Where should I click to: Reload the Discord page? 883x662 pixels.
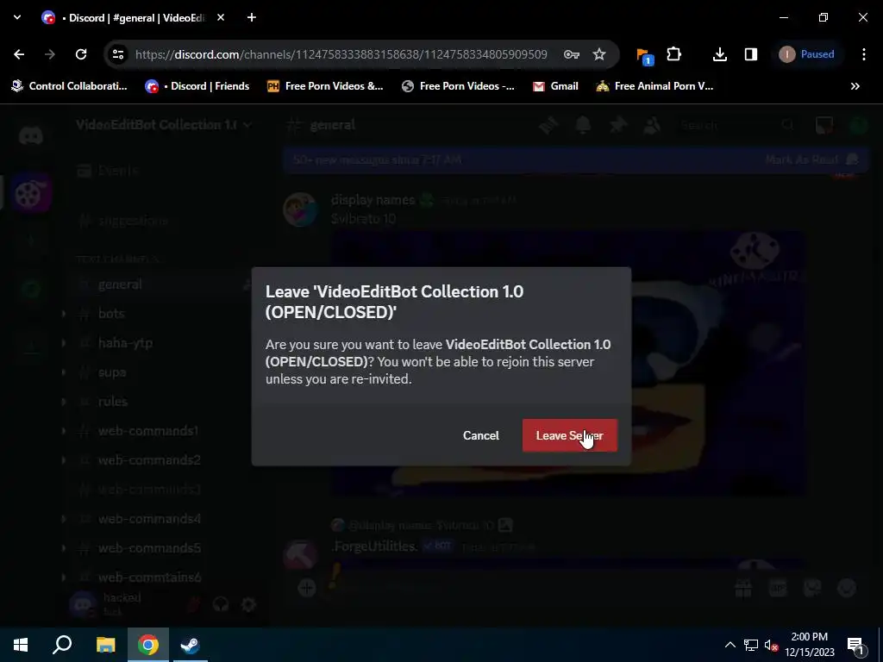point(81,54)
